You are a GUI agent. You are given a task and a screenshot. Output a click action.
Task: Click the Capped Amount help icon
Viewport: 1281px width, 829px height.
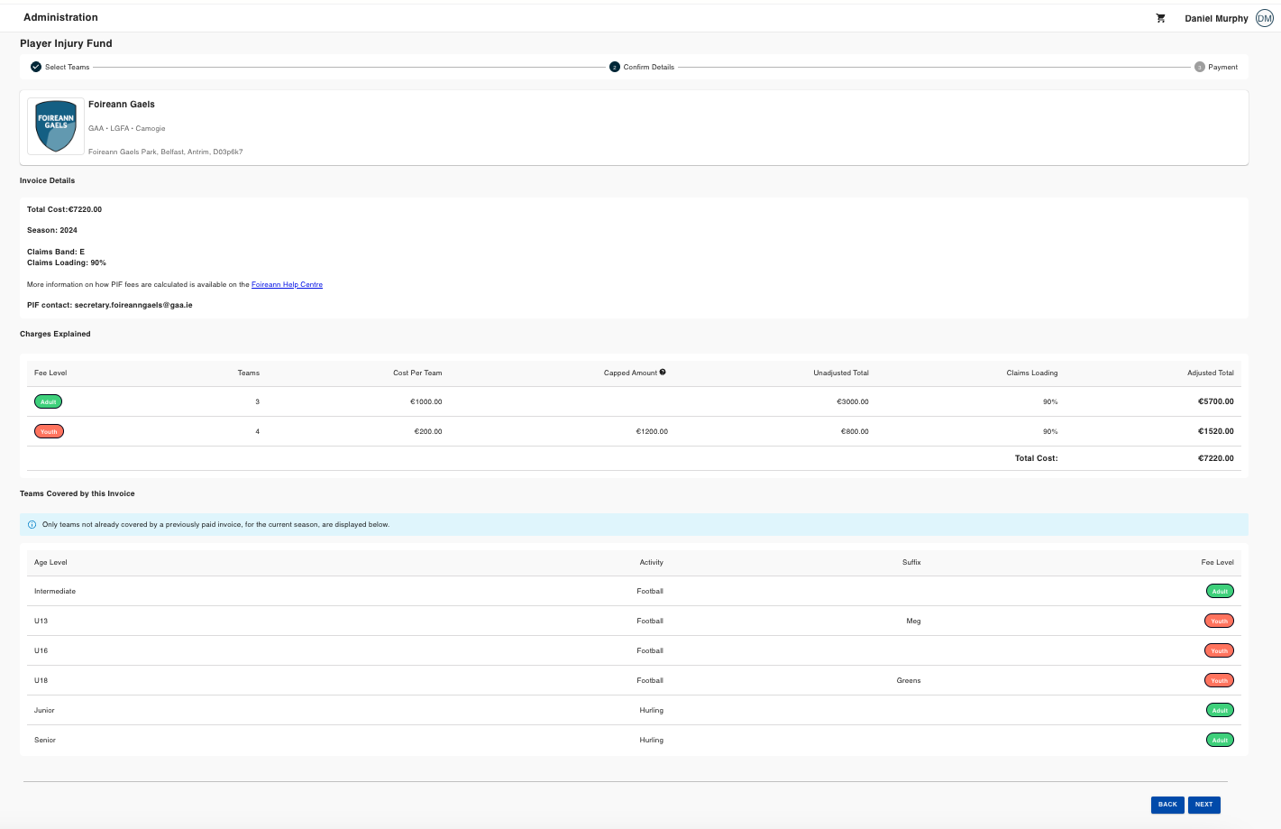(x=663, y=372)
